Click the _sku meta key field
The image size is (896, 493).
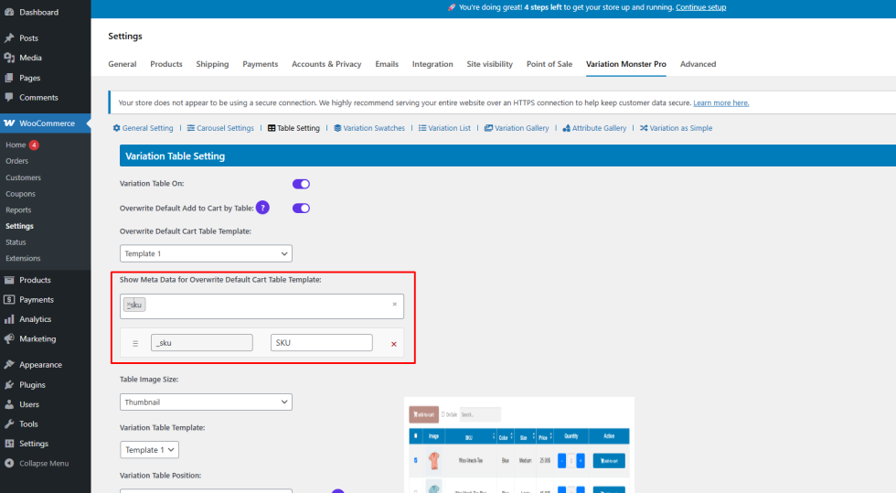click(x=202, y=343)
